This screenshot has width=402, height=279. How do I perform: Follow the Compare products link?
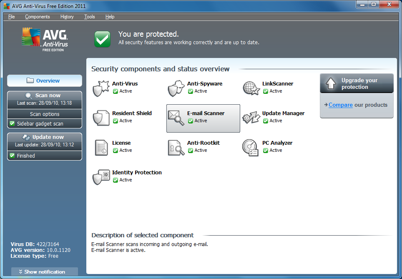(x=340, y=105)
